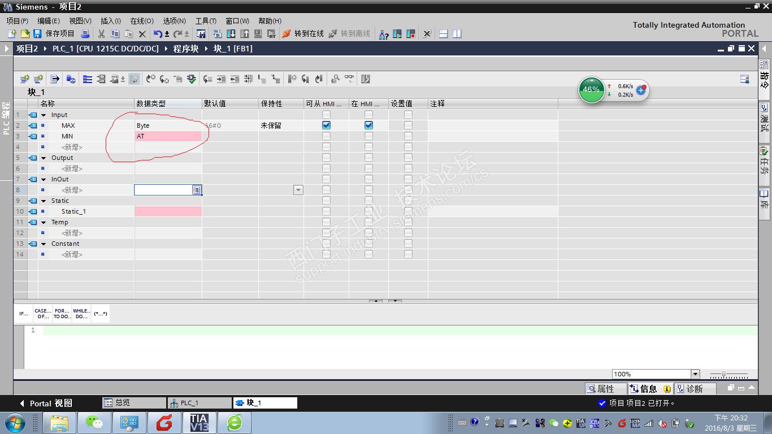Click the set bookmark flag icon
The image size is (772, 434).
point(292,79)
